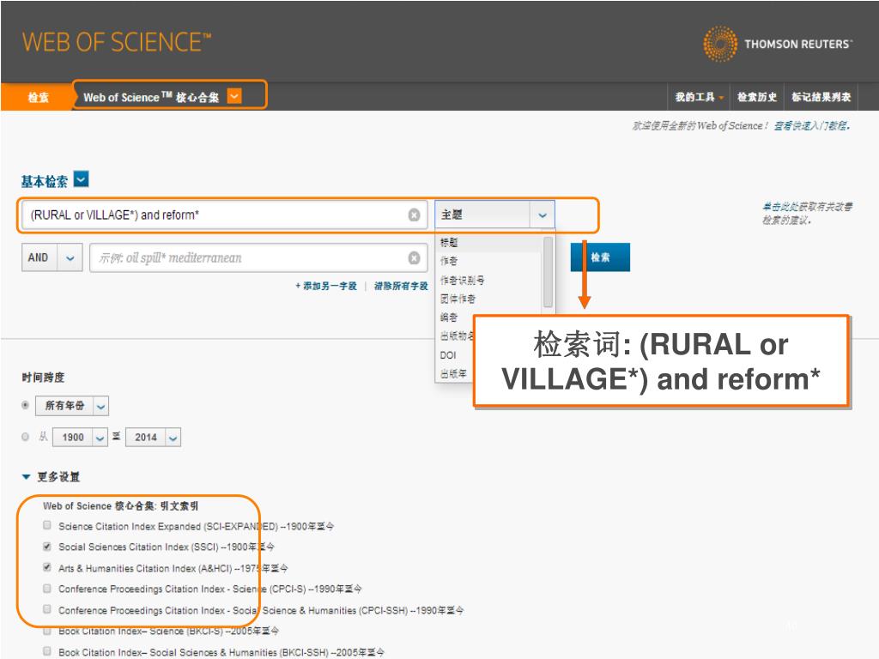Uncheck Social Sciences Citation Index (SSCI)

[47, 546]
